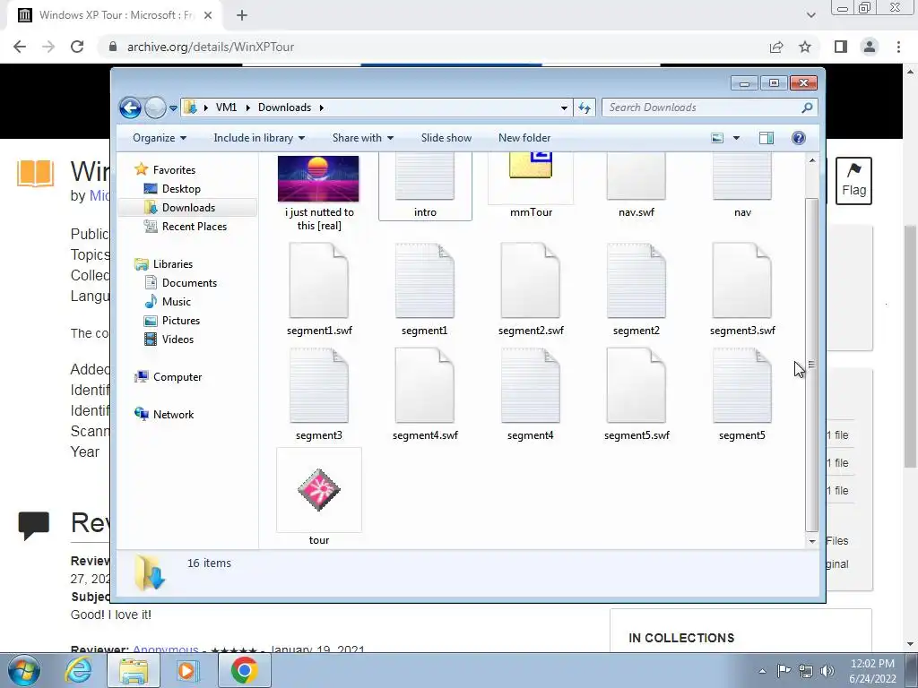Open recent locations arrow beside Explorer's forward button
This screenshot has height=688, width=918.
click(173, 108)
